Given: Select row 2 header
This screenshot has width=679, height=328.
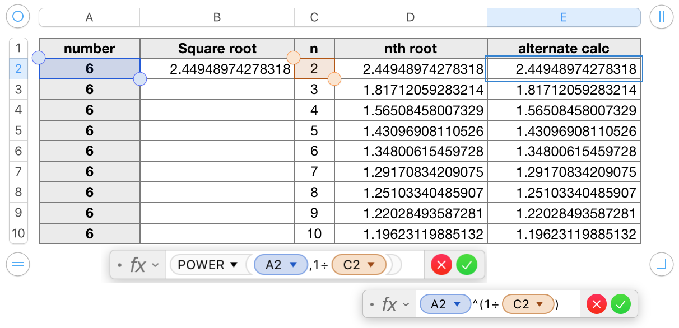Looking at the screenshot, I should pos(18,69).
